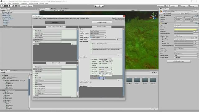Click the cloud services icon
This screenshot has height=112, width=199.
[x=167, y=6]
